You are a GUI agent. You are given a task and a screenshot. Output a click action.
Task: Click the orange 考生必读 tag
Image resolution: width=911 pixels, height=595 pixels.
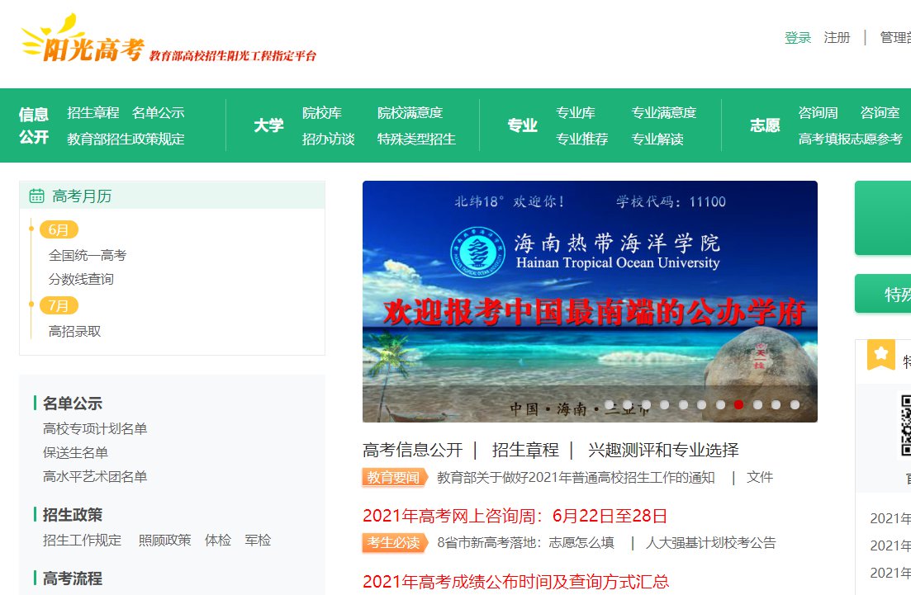395,542
